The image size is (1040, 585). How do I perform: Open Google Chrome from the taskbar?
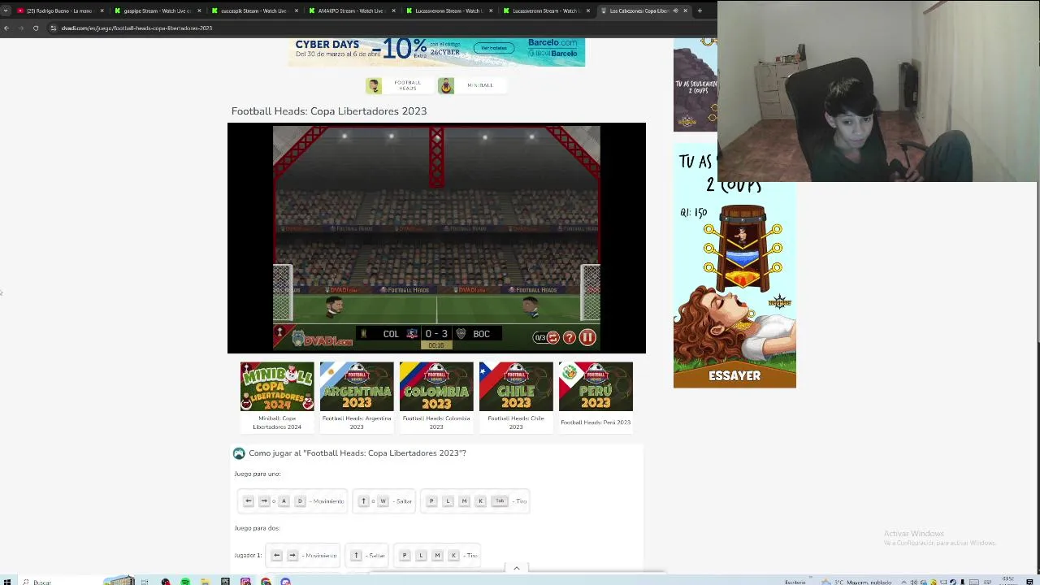pyautogui.click(x=266, y=581)
